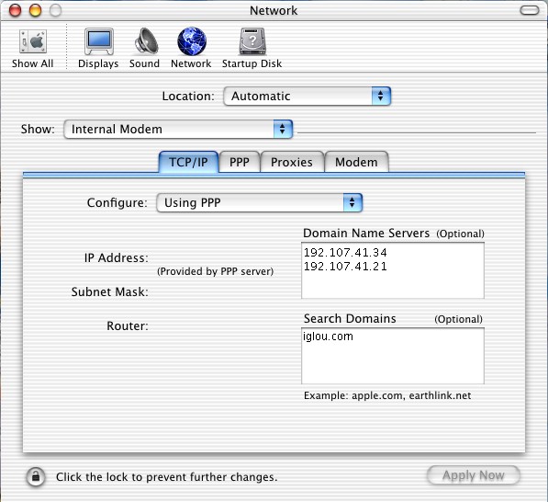
Task: Click the yellow minimize window button
Action: point(35,10)
